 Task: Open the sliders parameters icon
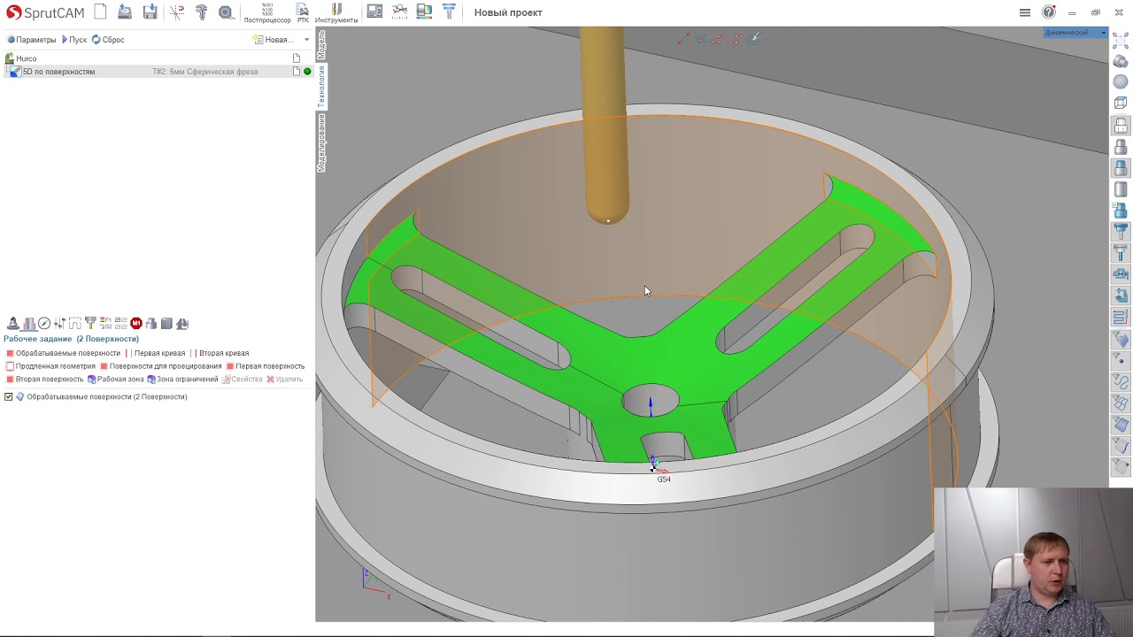tap(59, 324)
